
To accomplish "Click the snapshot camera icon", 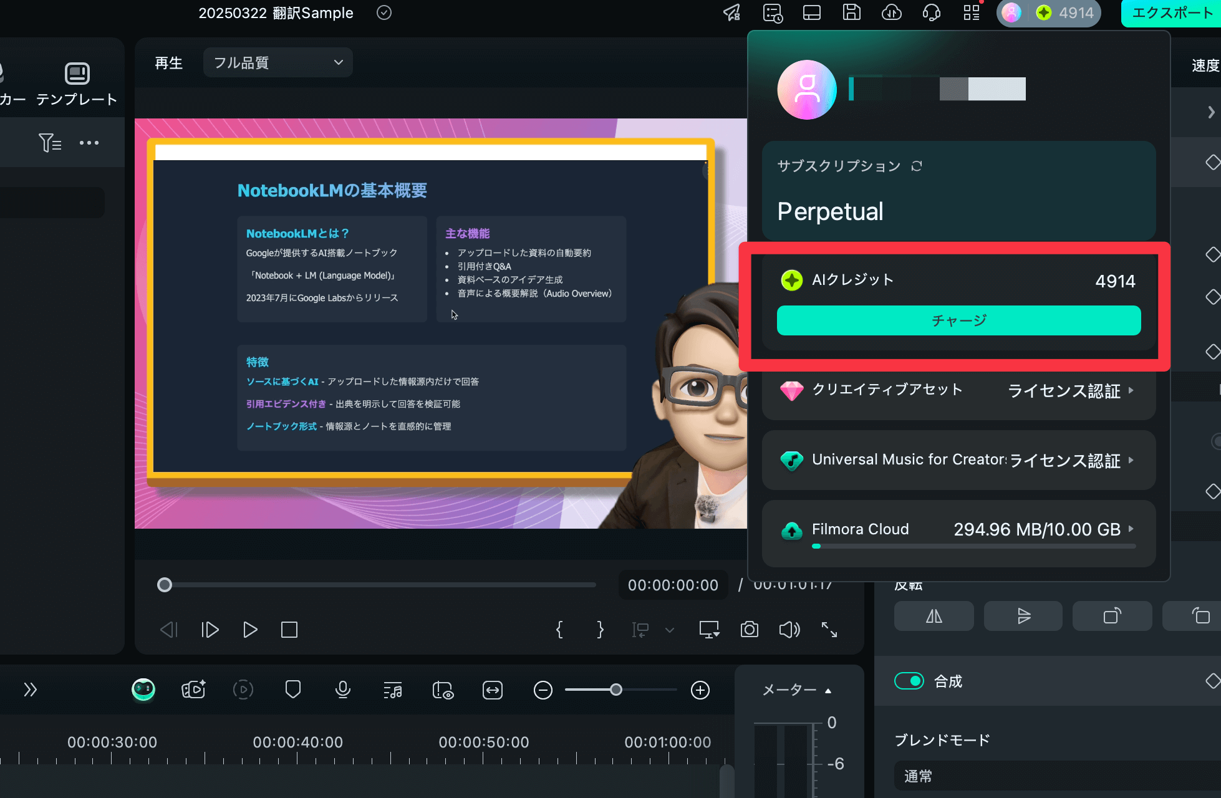I will click(749, 630).
